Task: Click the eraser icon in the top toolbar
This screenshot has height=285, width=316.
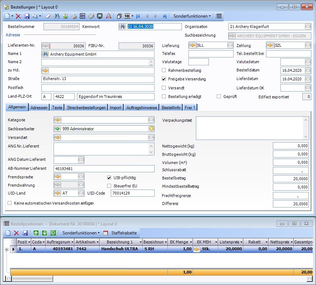Action: coord(48,16)
